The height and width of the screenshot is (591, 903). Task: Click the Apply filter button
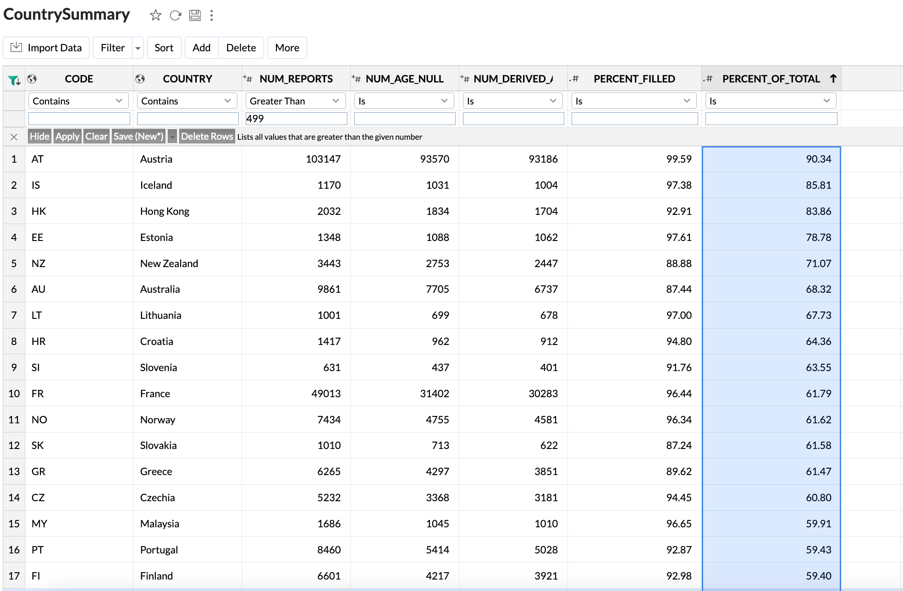[67, 137]
